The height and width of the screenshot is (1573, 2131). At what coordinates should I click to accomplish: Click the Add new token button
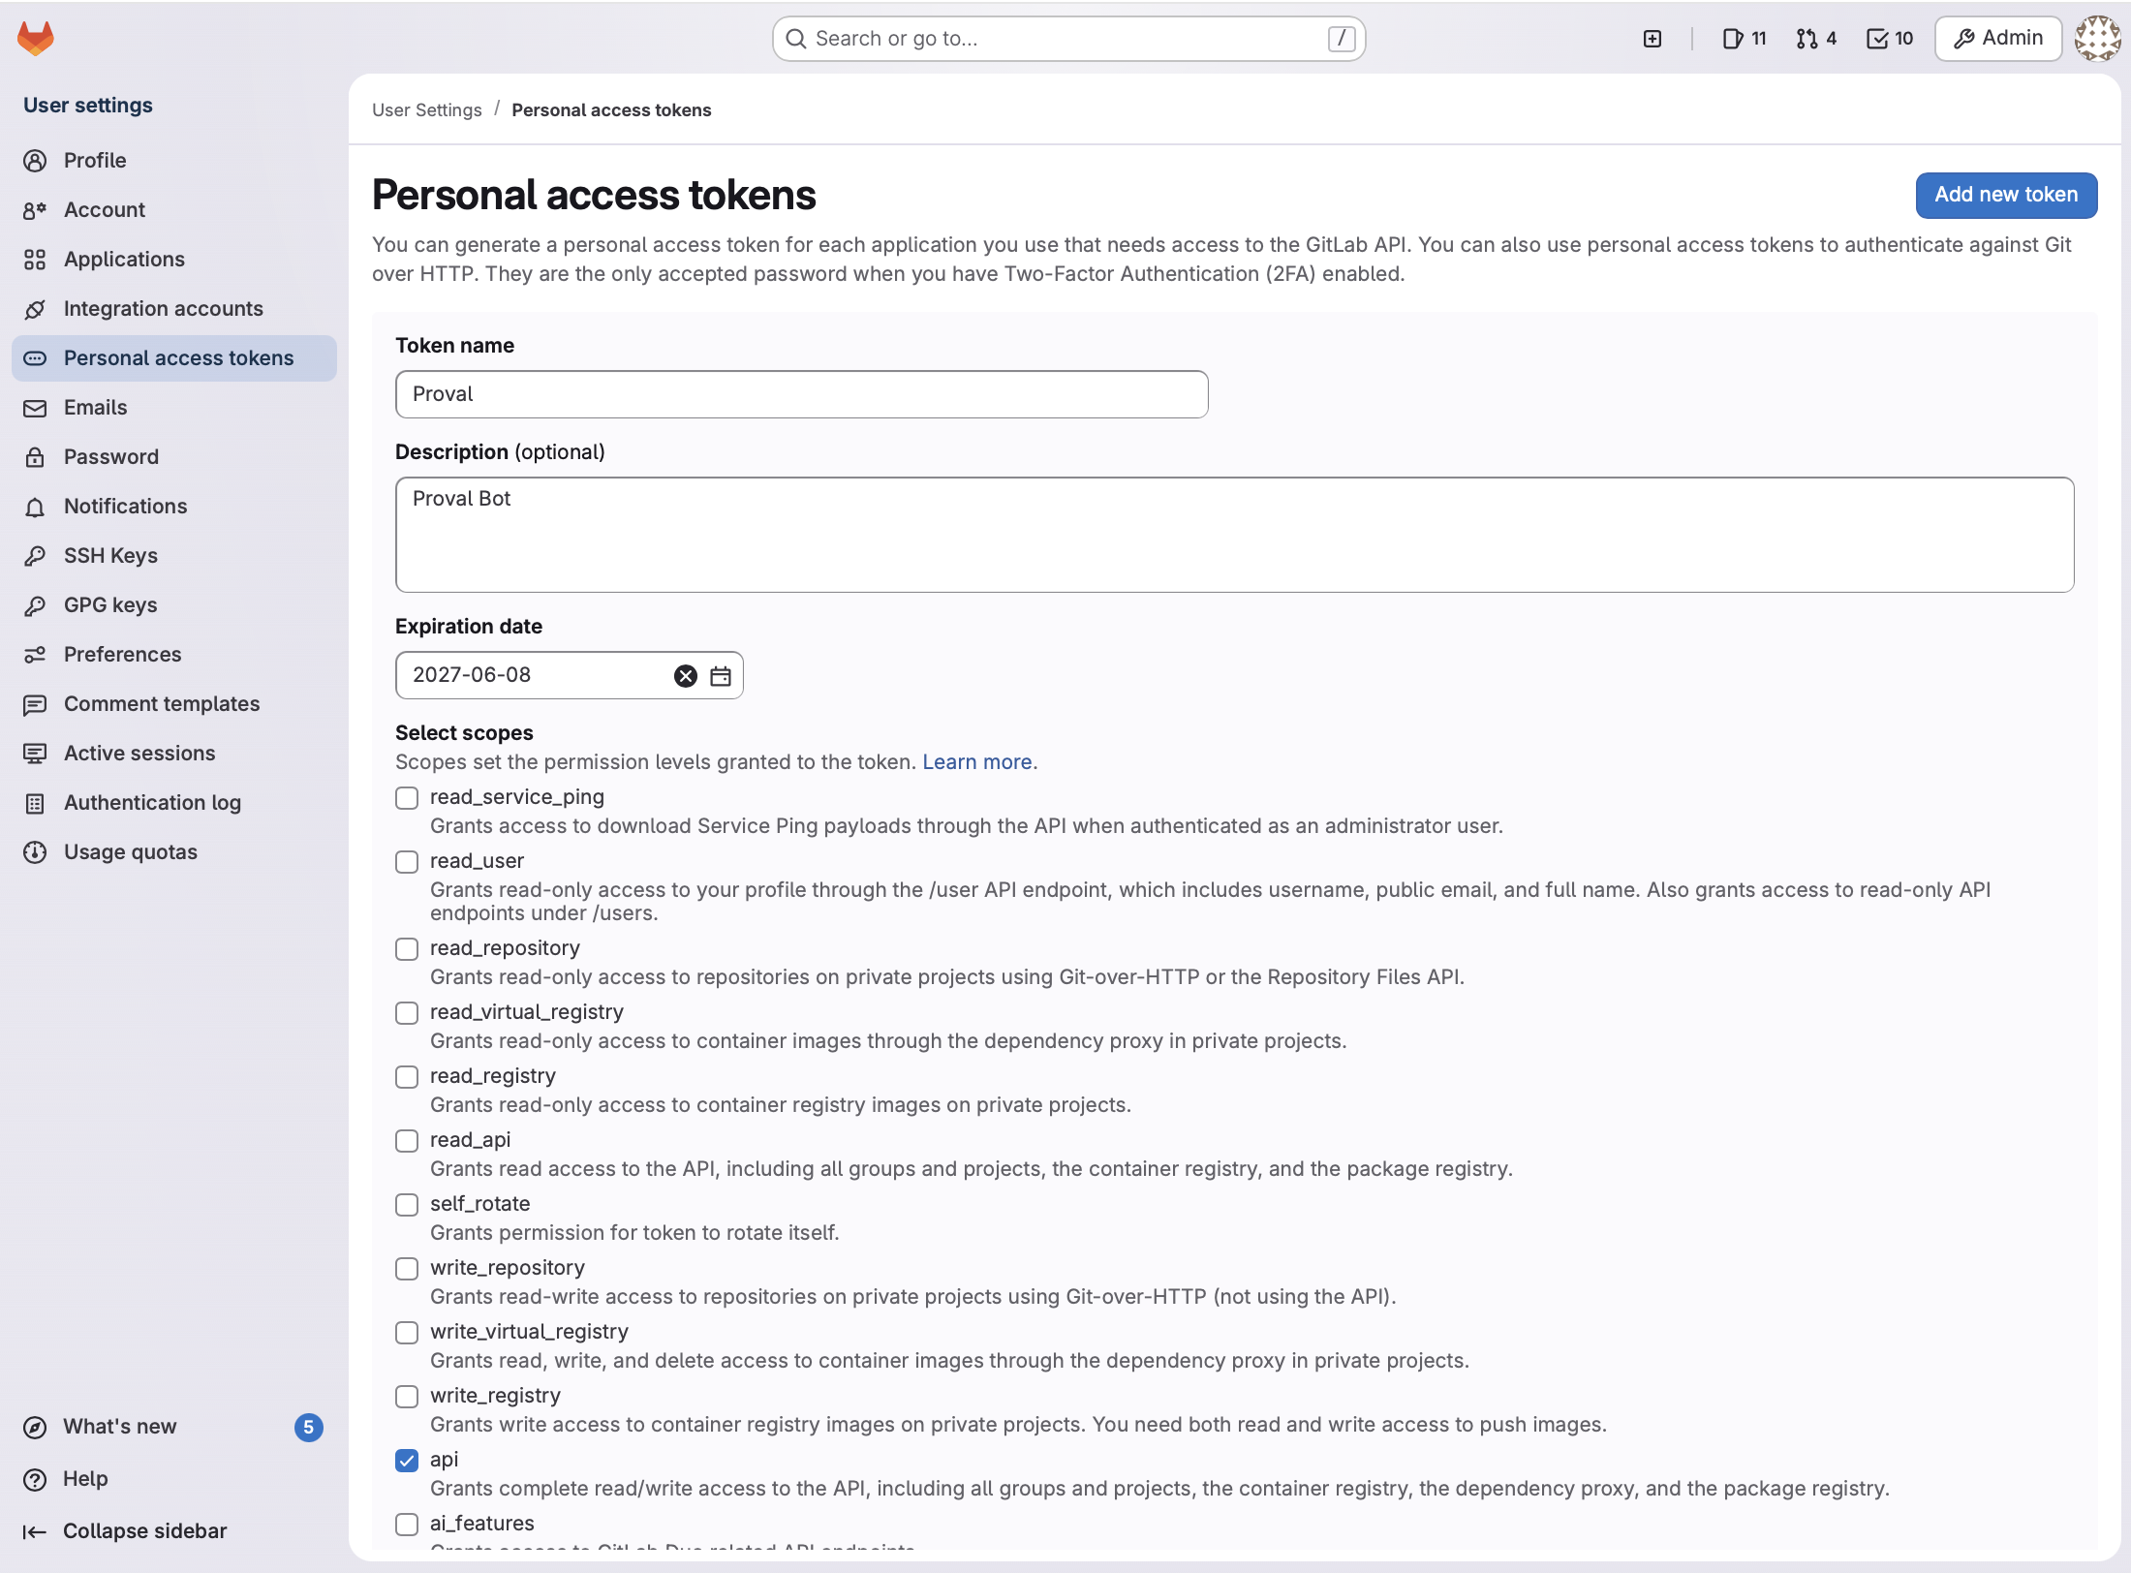2006,196
